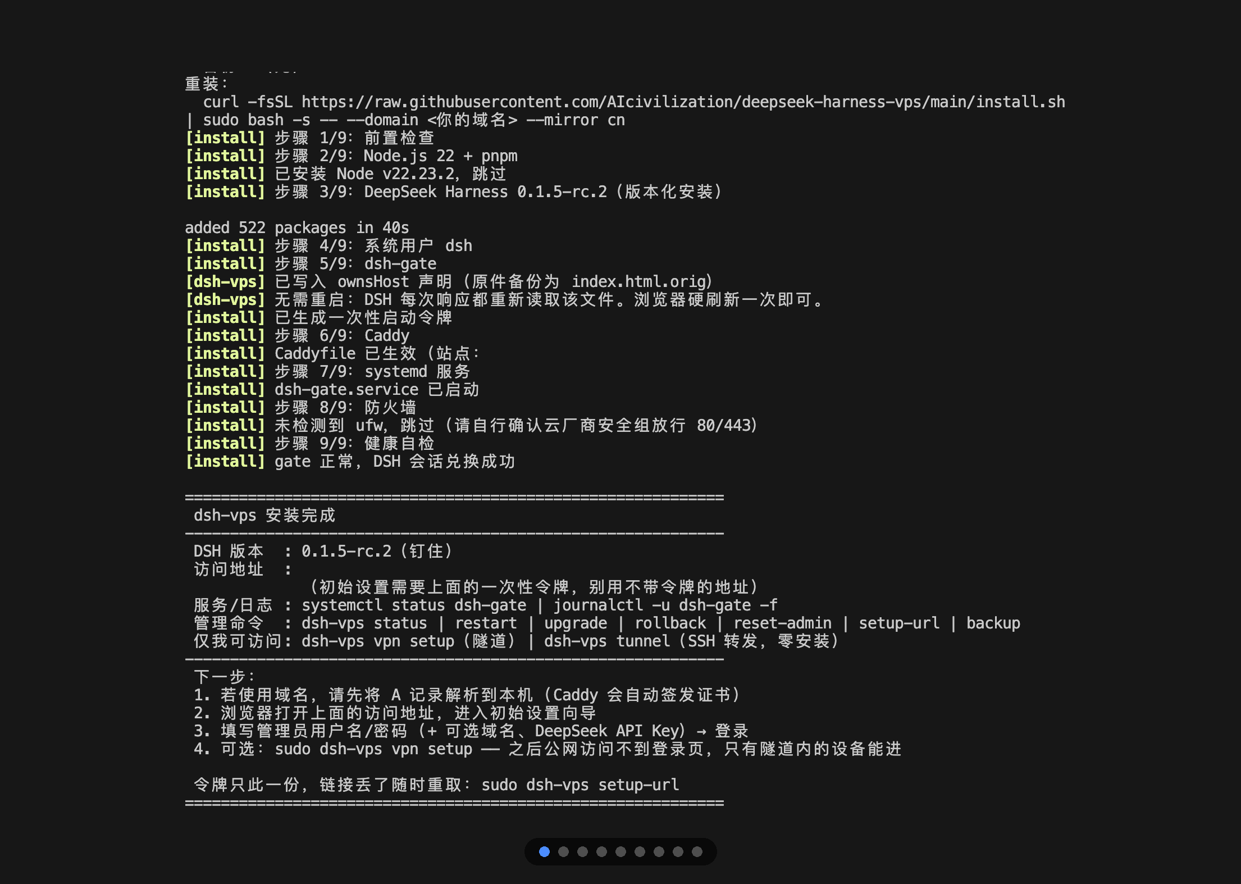Viewport: 1241px width, 884px height.
Task: Click '步骤 7/9: systemd 服务' line
Action: (327, 371)
